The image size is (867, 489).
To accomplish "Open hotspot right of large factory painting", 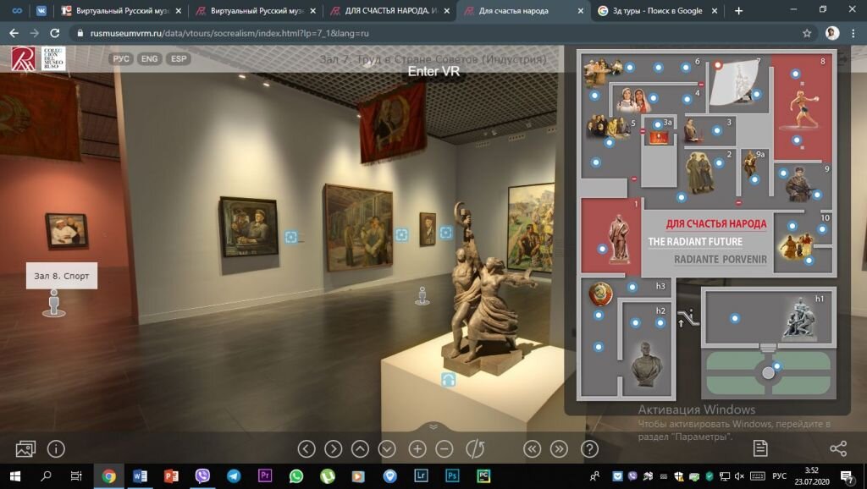I will click(x=402, y=235).
